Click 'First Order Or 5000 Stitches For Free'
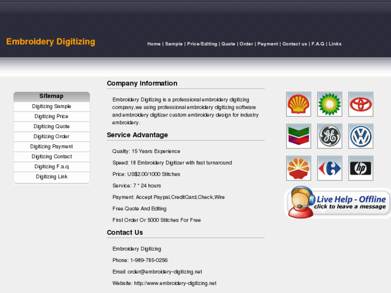The width and height of the screenshot is (391, 293). click(x=157, y=220)
